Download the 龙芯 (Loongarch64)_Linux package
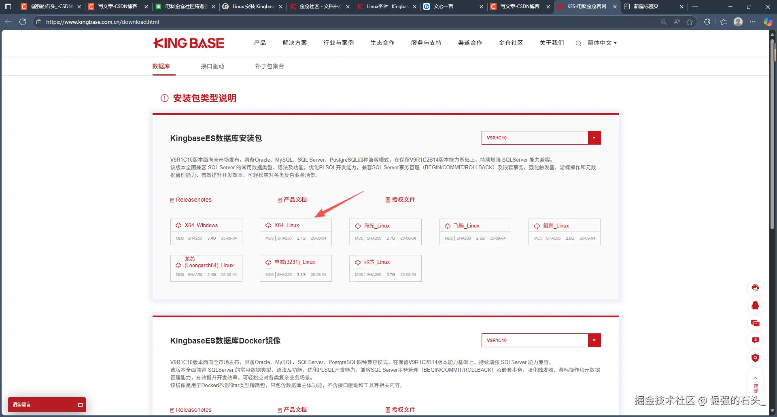This screenshot has height=417, width=777. coord(206,262)
